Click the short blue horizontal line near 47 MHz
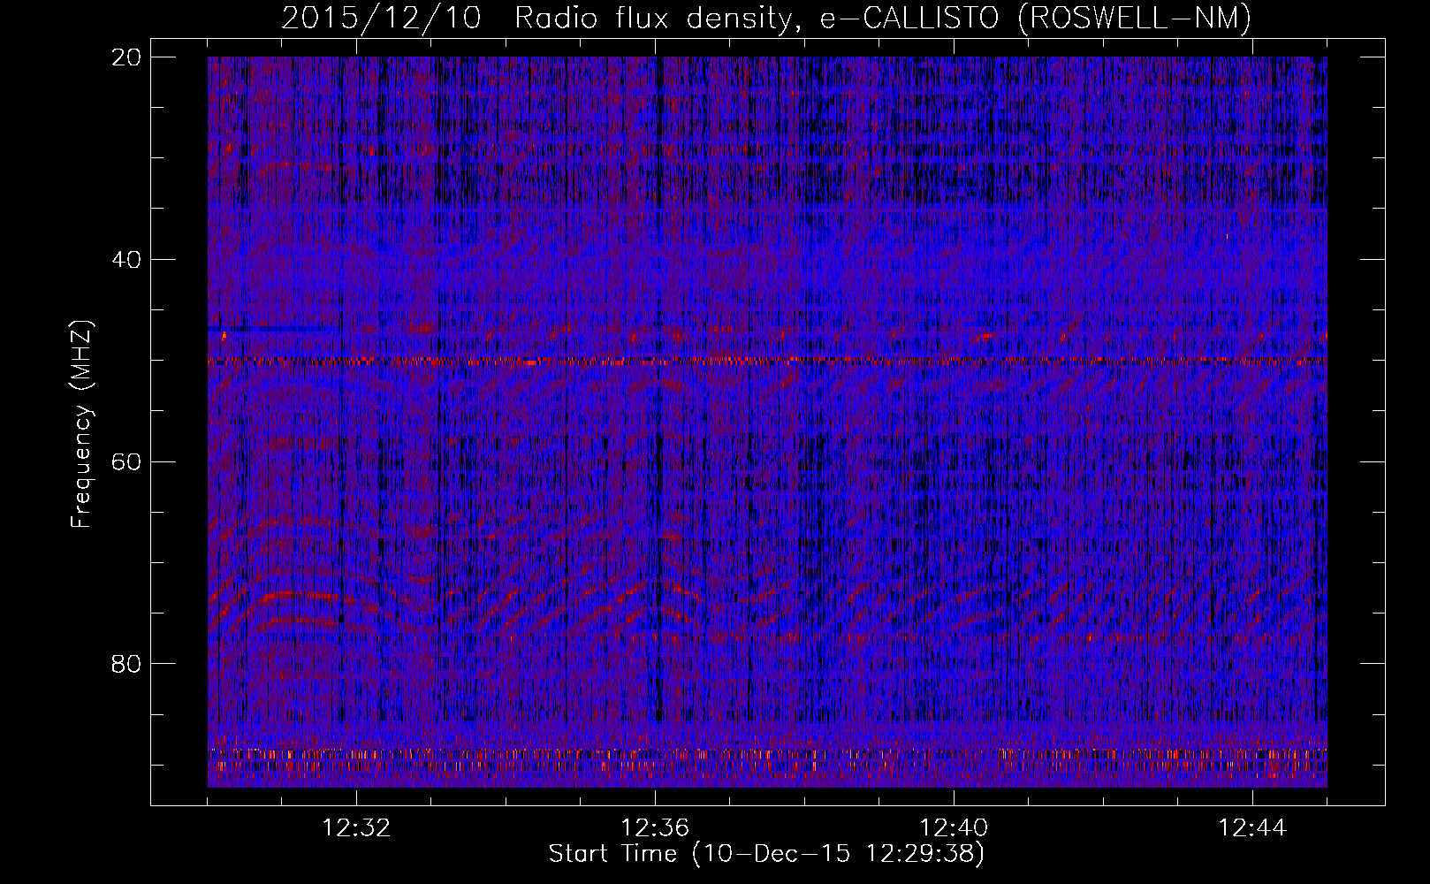The height and width of the screenshot is (884, 1430). point(265,329)
